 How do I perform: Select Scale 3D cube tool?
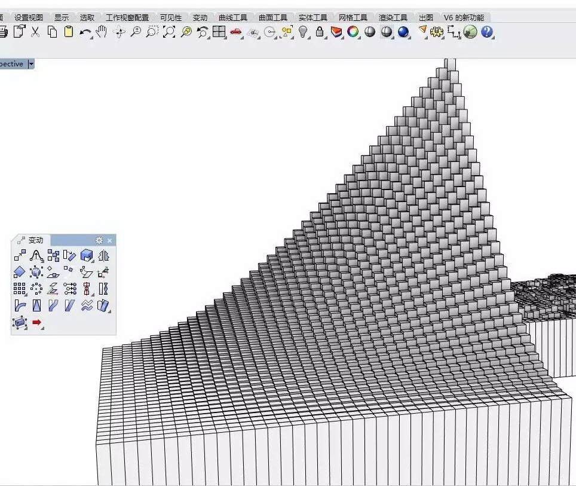click(x=87, y=255)
